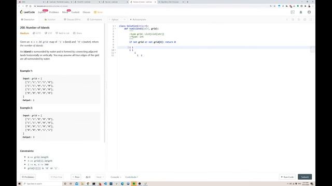The height and width of the screenshot is (186, 332).
Task: Toggle the Autocomplete option
Action: click(138, 20)
